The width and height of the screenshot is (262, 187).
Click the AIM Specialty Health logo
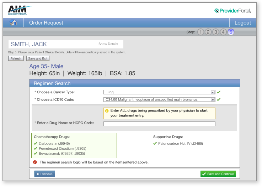(20, 10)
